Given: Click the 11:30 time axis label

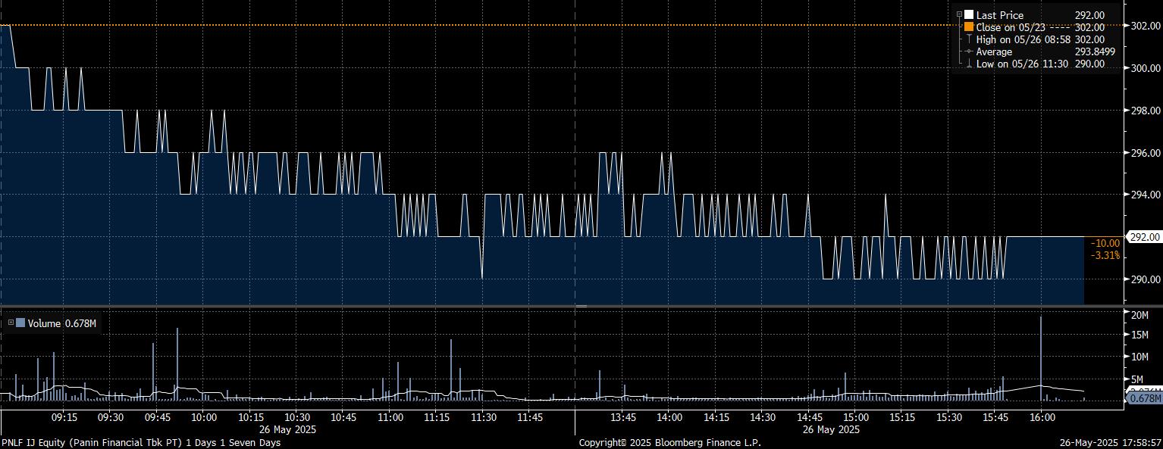Looking at the screenshot, I should coord(483,417).
